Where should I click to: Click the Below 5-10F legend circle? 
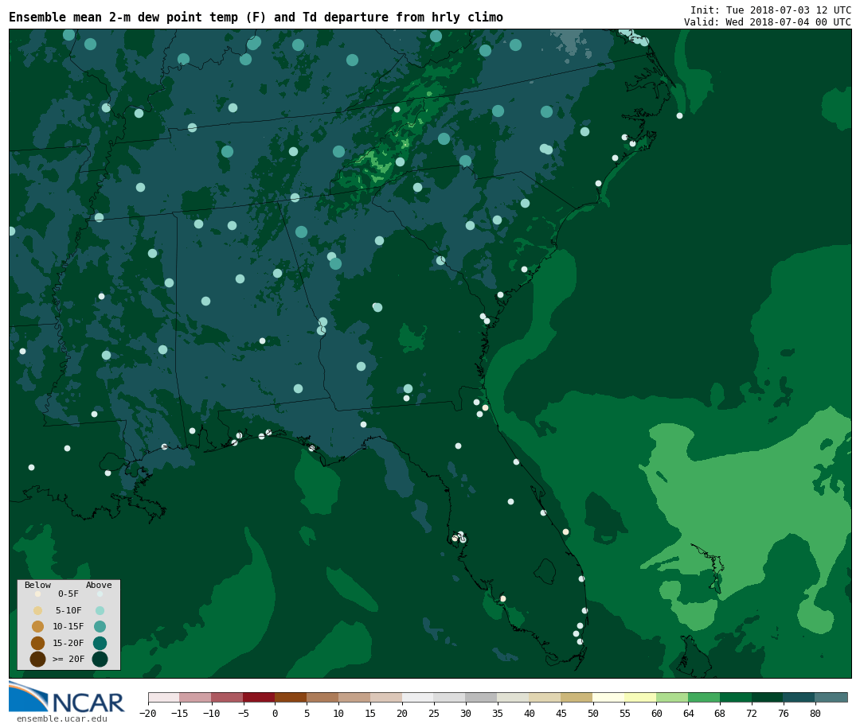click(x=38, y=611)
